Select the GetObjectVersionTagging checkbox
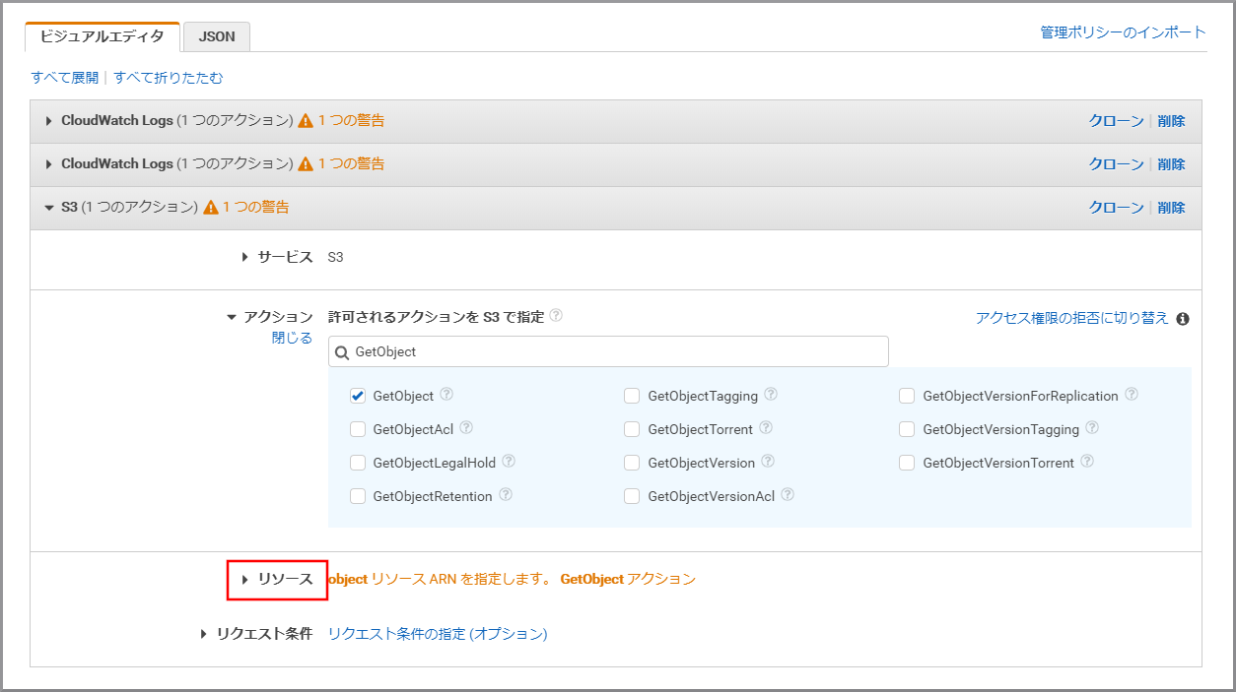Screen dimensions: 1236x692 pyautogui.click(x=907, y=429)
